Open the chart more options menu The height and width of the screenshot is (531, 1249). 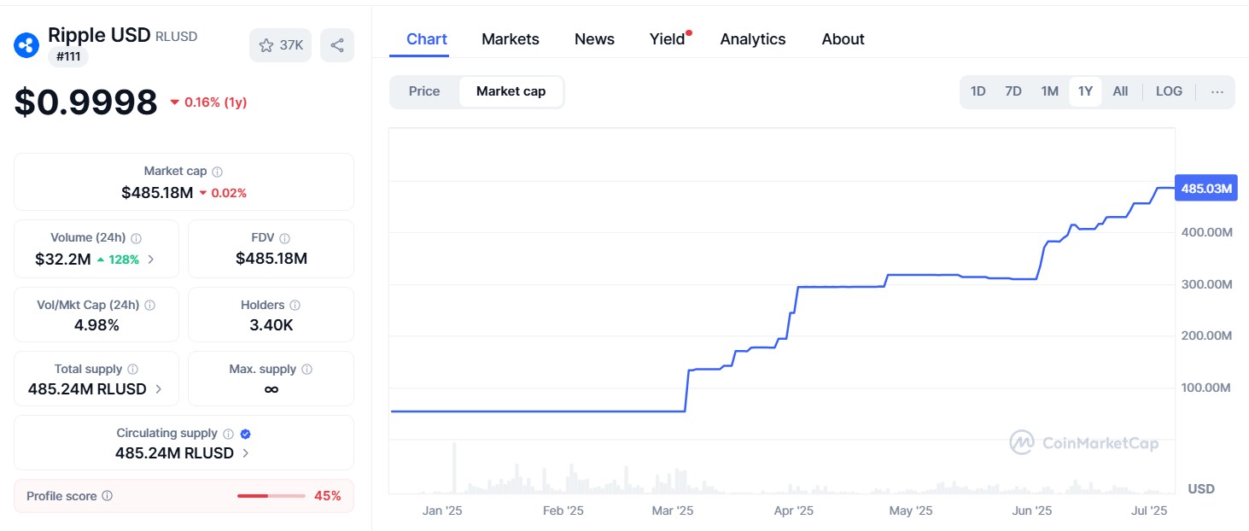(x=1217, y=91)
